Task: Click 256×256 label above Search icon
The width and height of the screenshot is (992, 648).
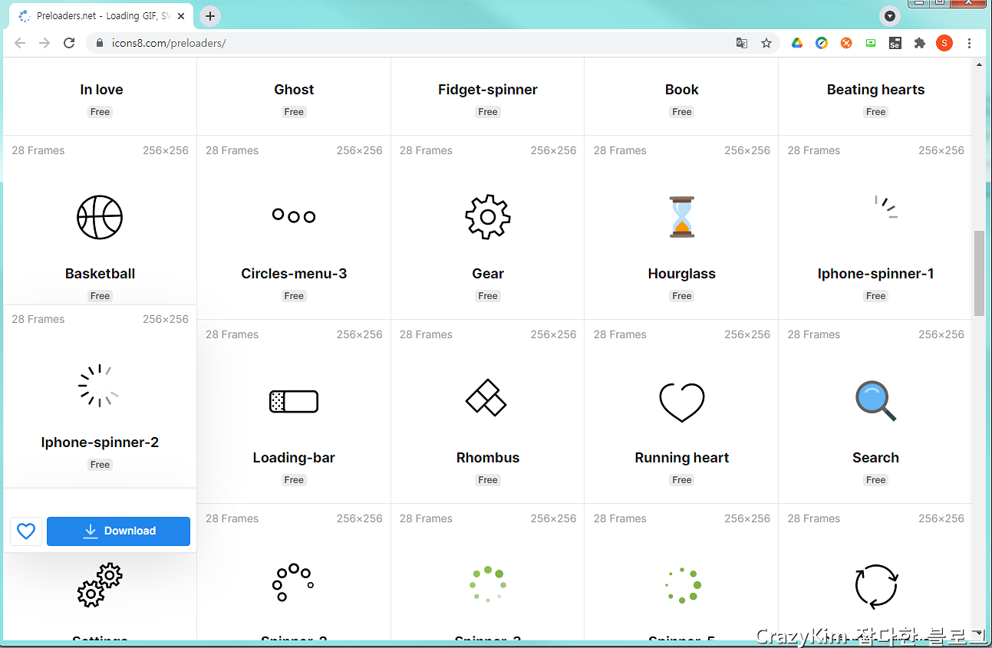Action: click(x=941, y=334)
